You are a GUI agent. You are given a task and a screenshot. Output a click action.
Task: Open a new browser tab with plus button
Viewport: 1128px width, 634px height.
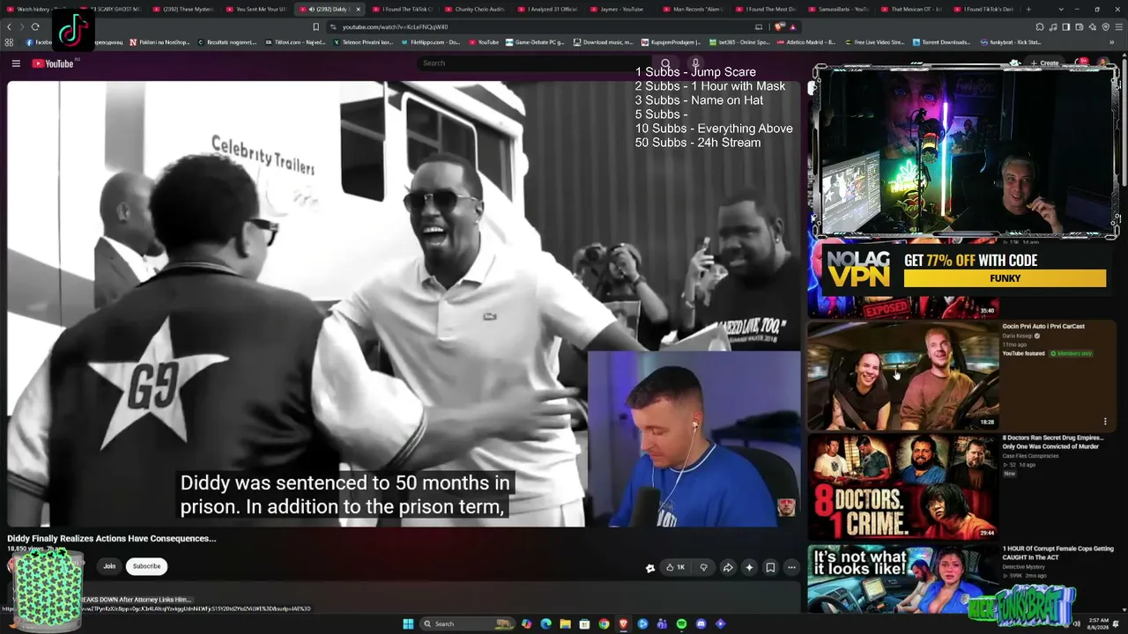tap(1028, 9)
